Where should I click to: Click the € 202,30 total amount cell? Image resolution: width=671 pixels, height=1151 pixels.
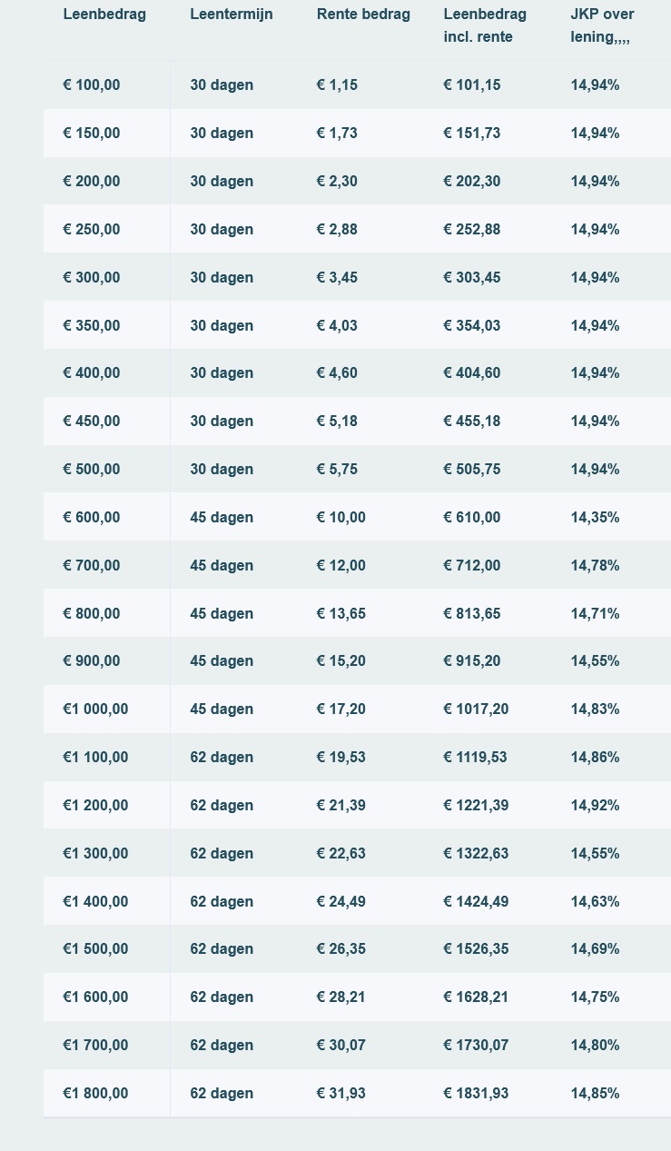[472, 182]
